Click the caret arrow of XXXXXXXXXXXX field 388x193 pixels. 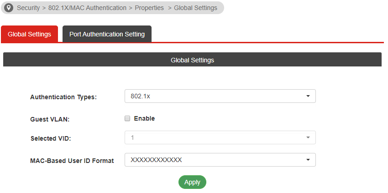pos(308,160)
